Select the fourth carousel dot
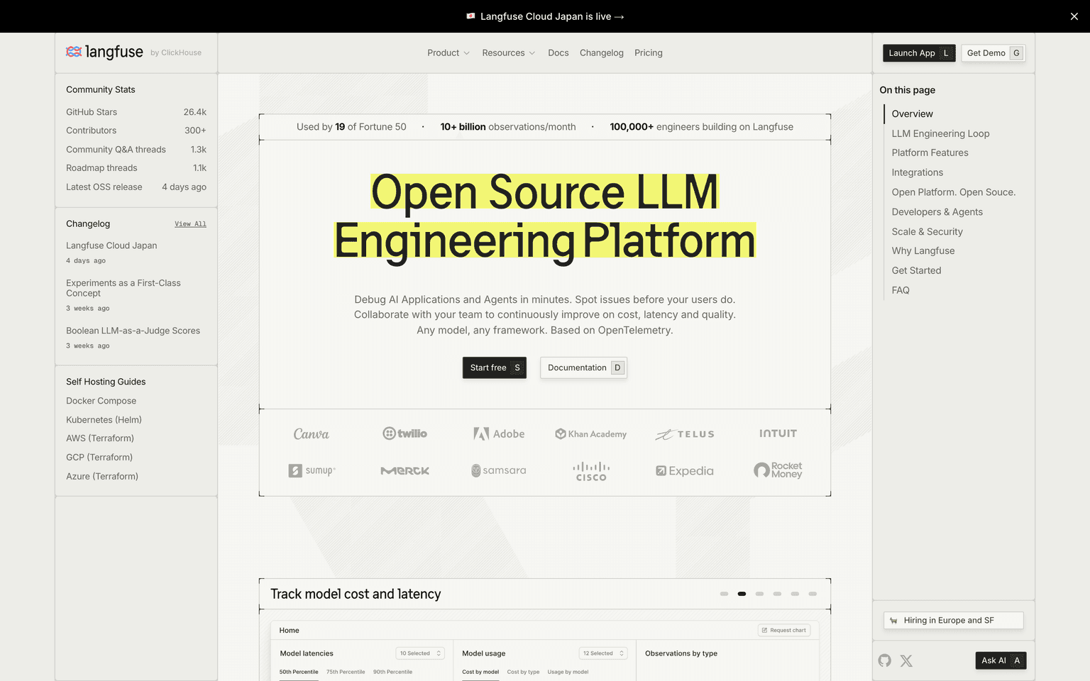The height and width of the screenshot is (681, 1090). [x=777, y=594]
